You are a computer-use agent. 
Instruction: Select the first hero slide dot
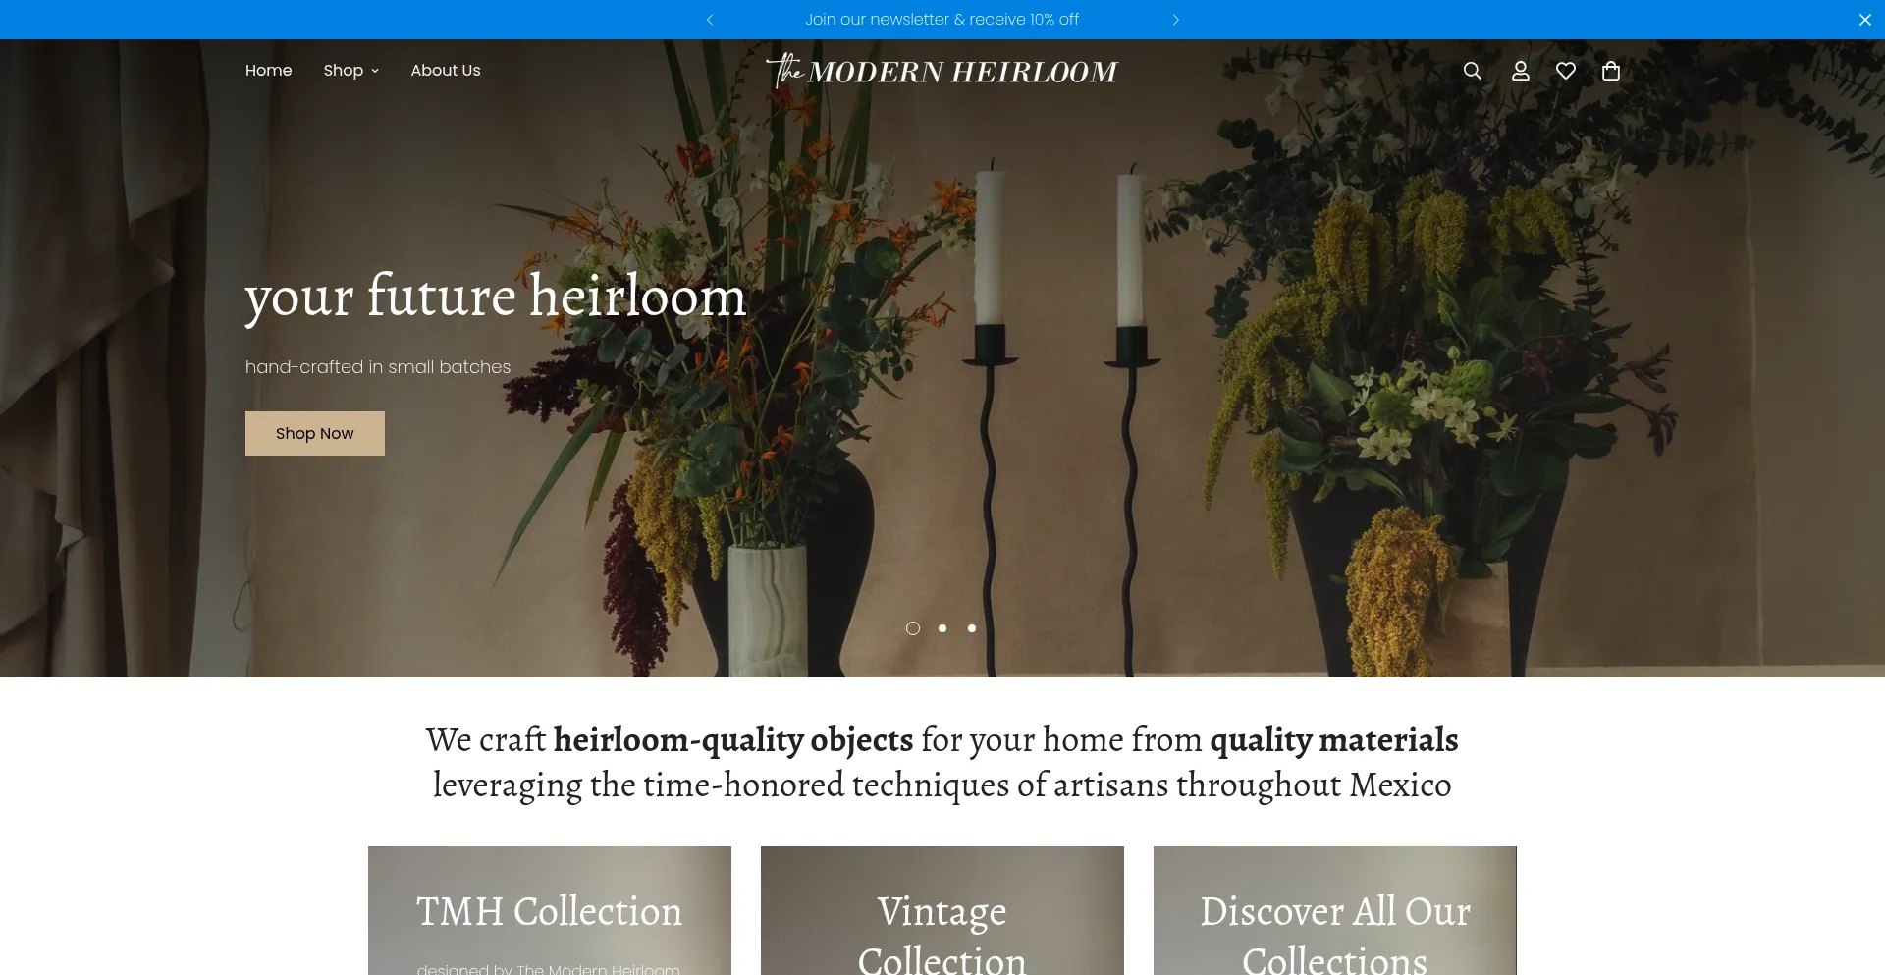pos(913,628)
